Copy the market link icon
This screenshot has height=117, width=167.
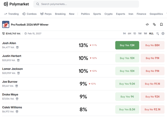point(154,24)
